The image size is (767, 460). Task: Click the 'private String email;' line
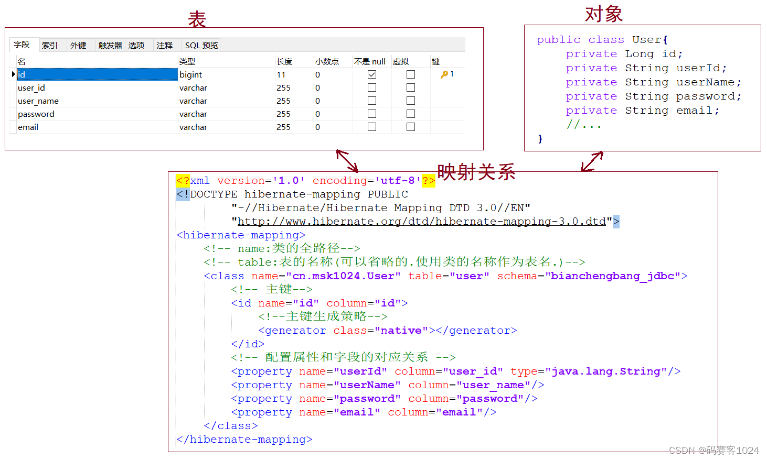pos(643,111)
